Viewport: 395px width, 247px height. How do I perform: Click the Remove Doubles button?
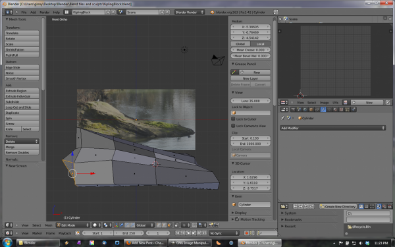click(x=22, y=153)
